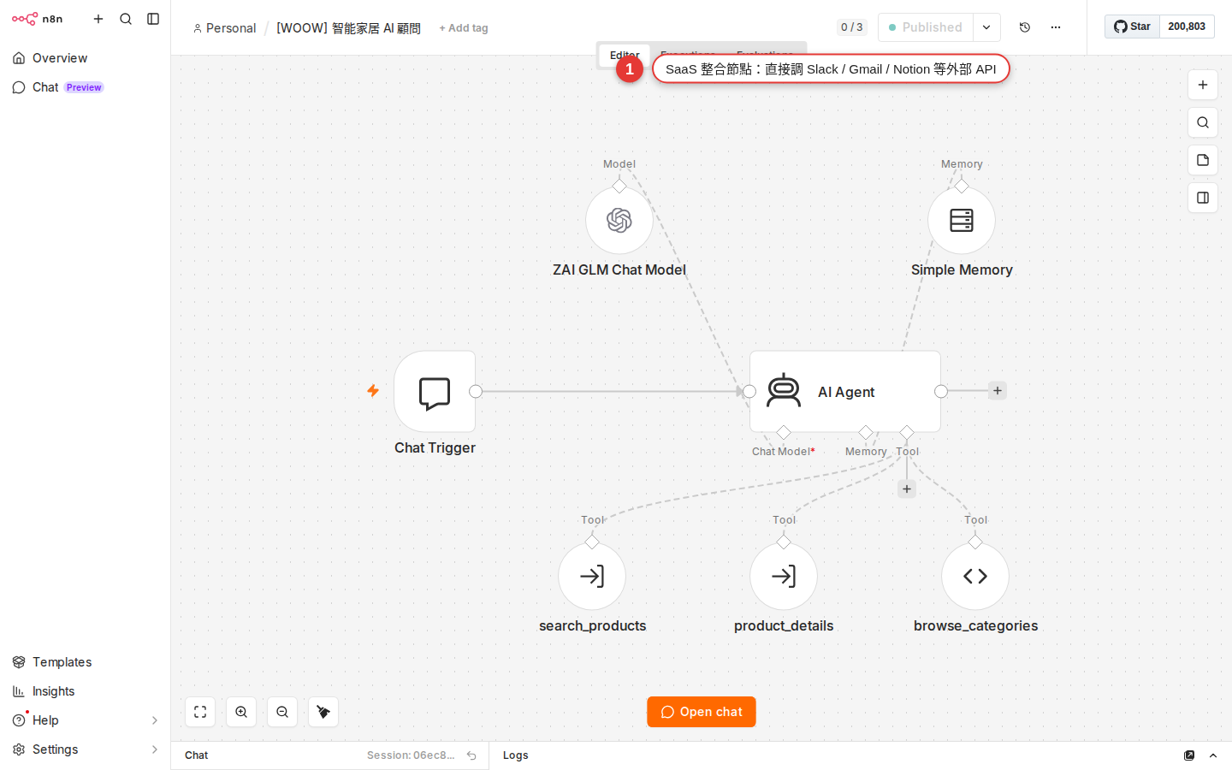
Task: Toggle the side panel icon on canvas
Action: (x=1203, y=198)
